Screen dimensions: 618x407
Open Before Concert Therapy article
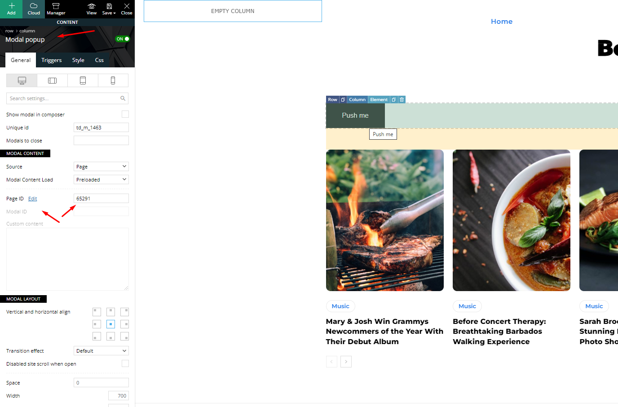point(499,332)
